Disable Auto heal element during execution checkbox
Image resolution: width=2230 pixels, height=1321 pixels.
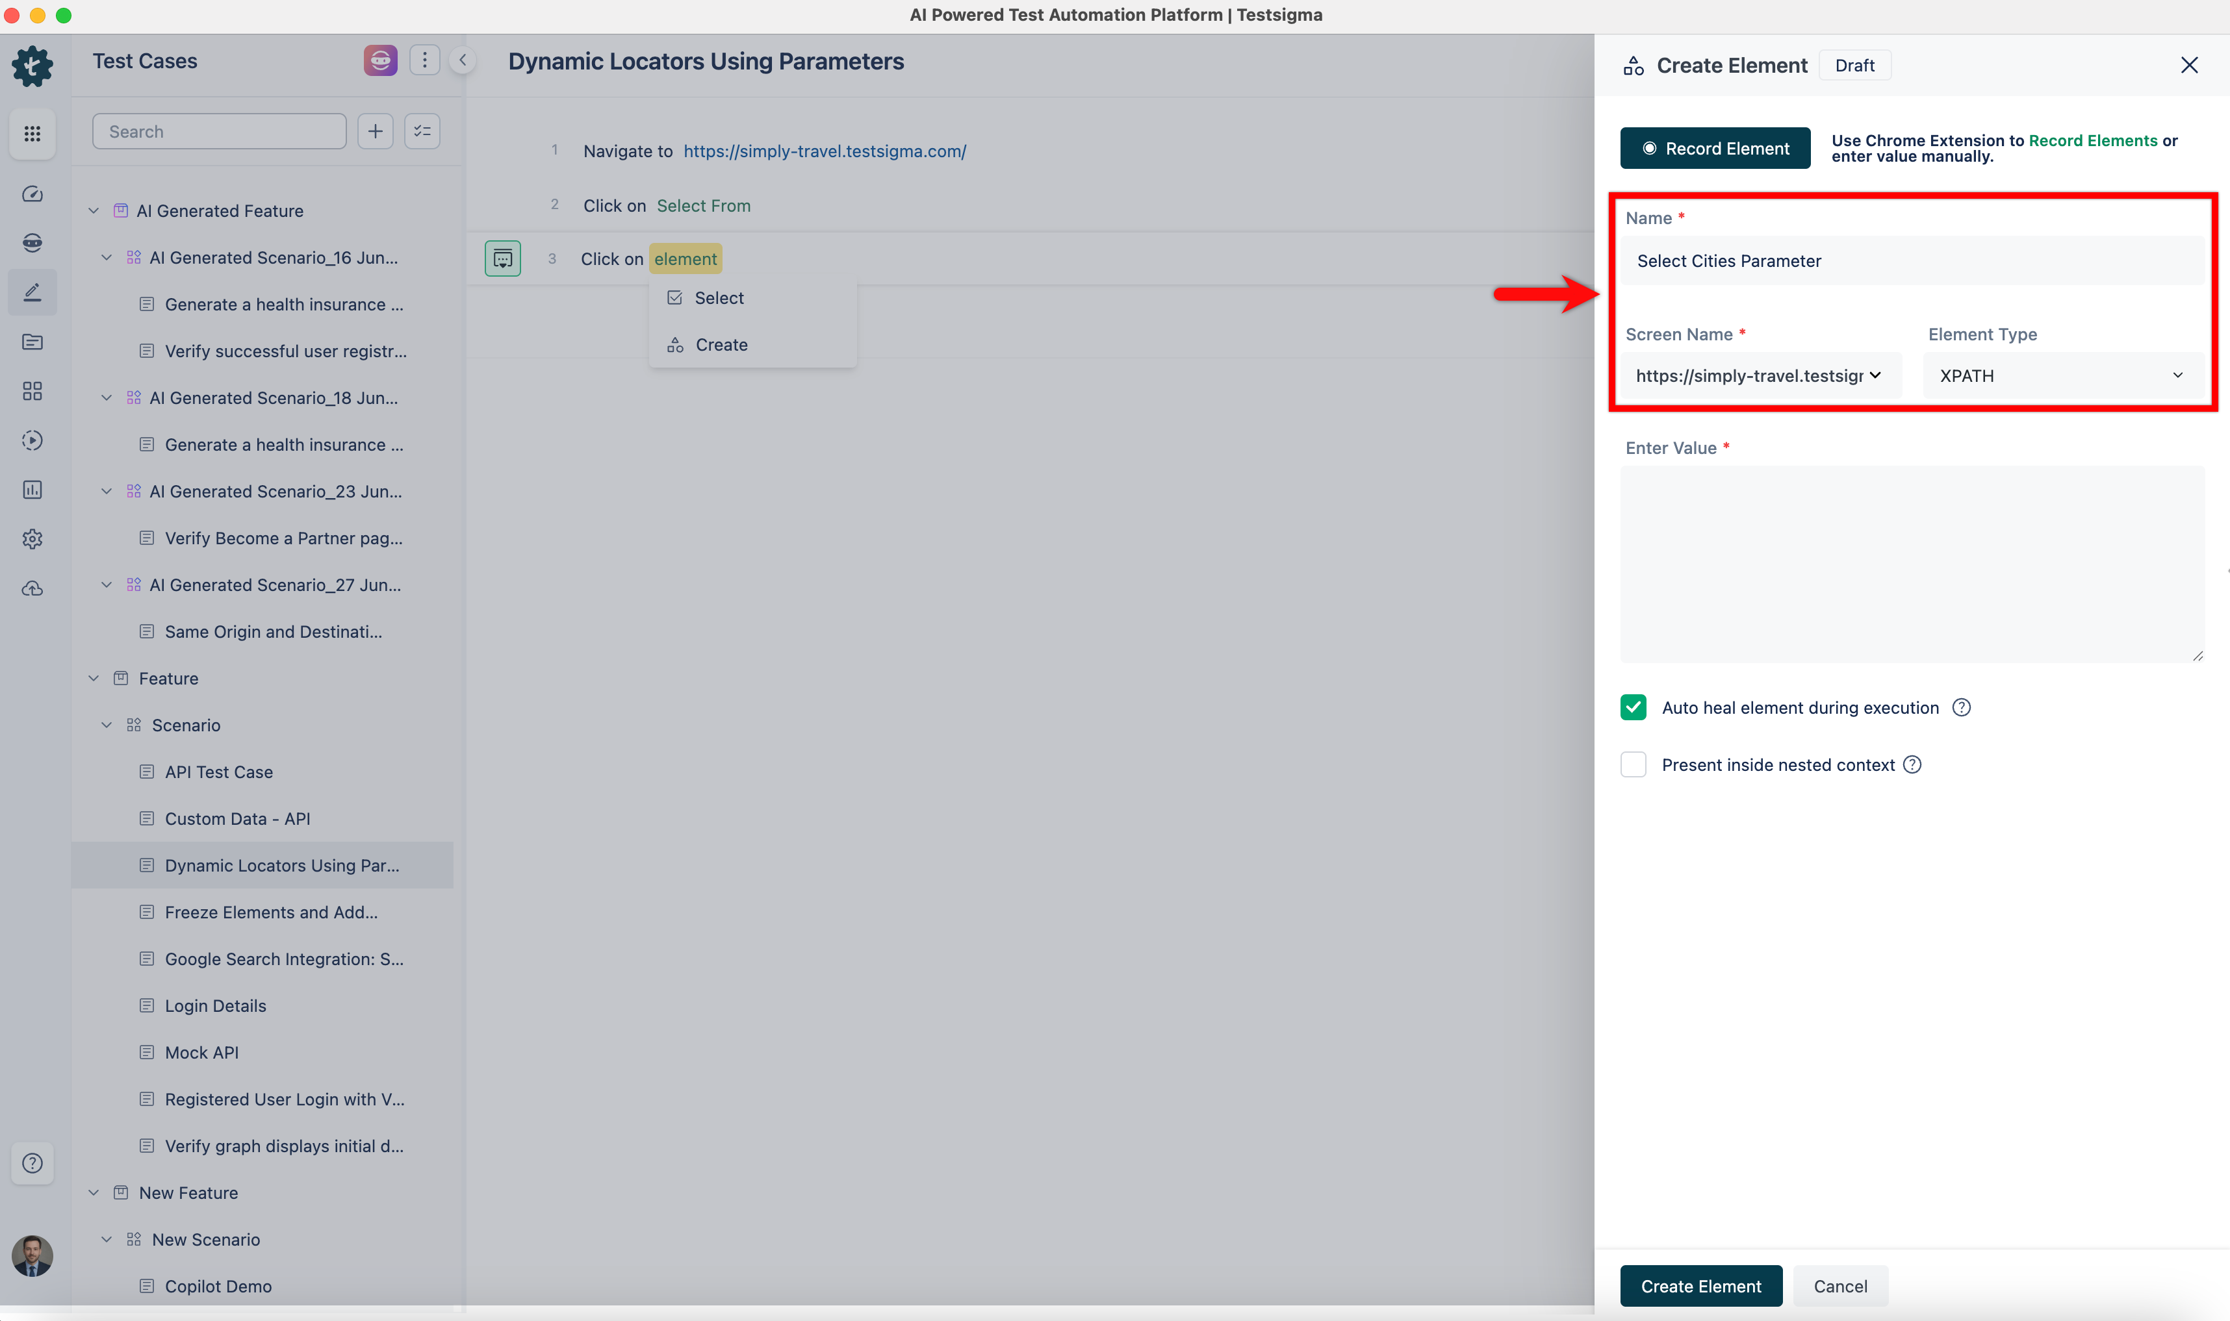pyautogui.click(x=1632, y=708)
